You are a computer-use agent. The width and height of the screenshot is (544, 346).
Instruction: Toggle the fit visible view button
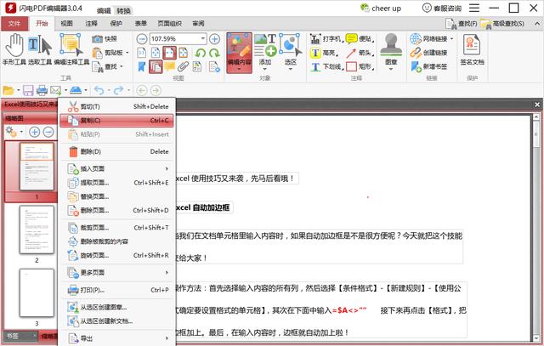pyautogui.click(x=184, y=53)
